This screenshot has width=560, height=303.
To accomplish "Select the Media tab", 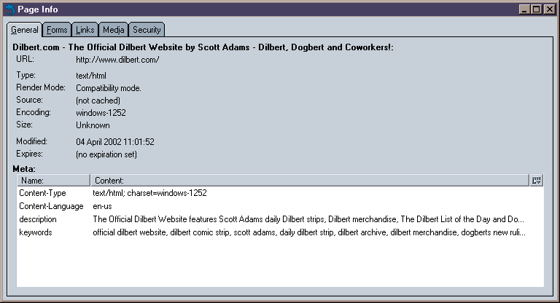I will coord(113,30).
